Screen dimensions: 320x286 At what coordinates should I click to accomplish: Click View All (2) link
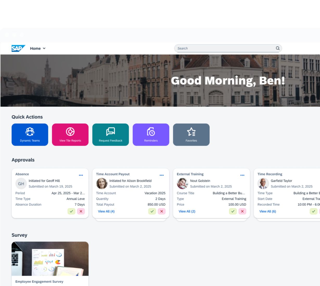187,211
